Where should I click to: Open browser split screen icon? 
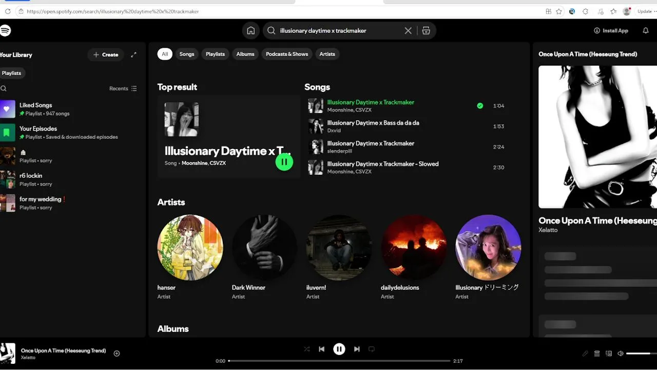pos(548,11)
